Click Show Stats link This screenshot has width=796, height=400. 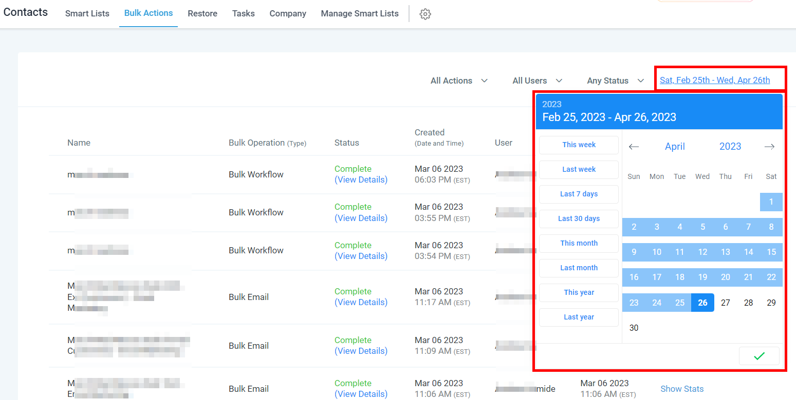[x=682, y=389]
